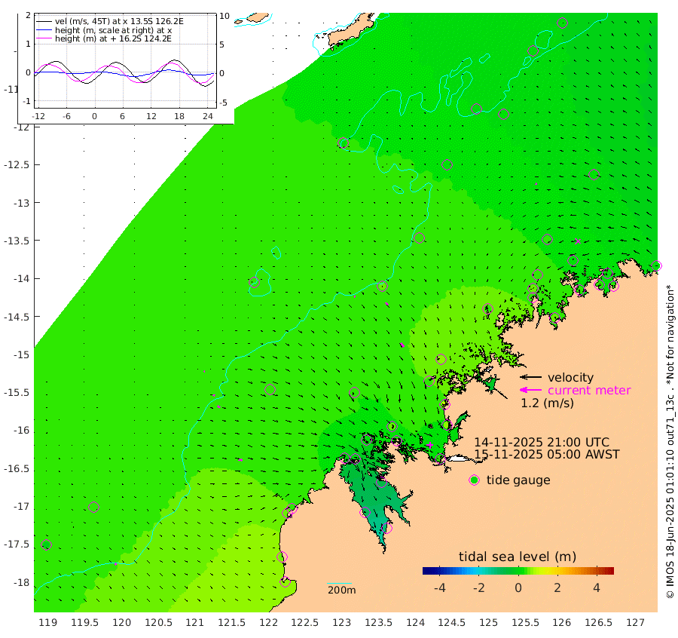Click the '15-11-2025 05:00 AWST' timestamp
Viewport: 678px width, 638px height.
pos(547,455)
